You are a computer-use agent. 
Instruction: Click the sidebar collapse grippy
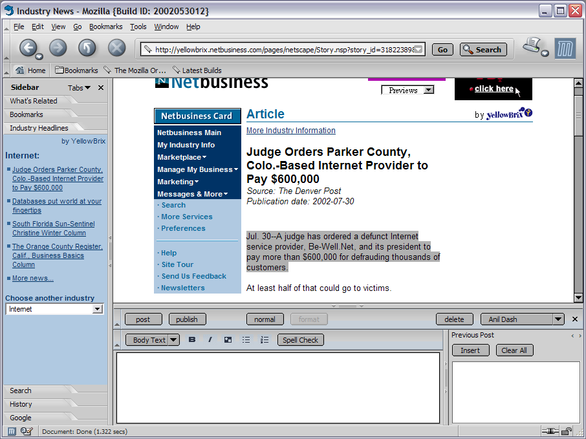110,251
